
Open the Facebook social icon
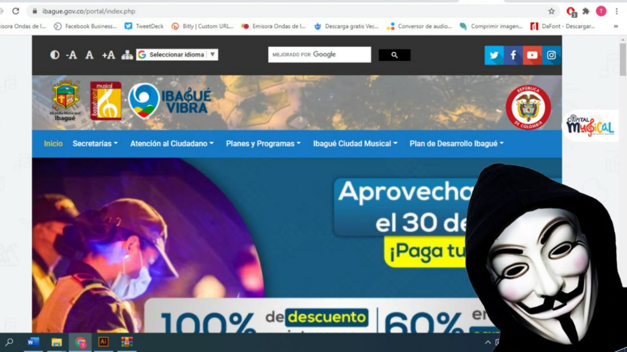click(x=513, y=55)
